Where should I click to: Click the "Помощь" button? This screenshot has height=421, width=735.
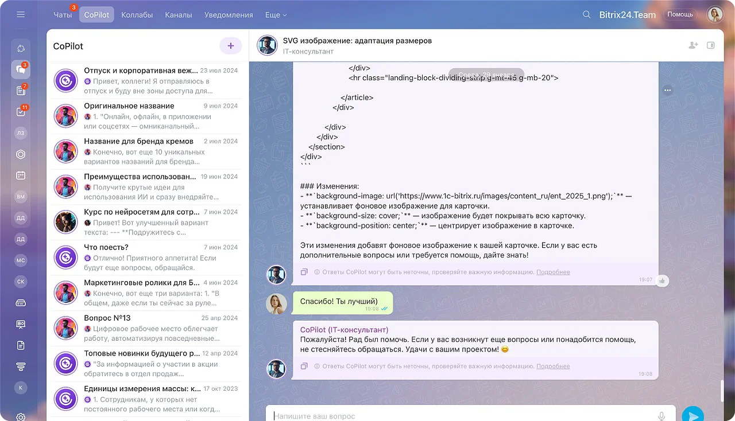(680, 14)
